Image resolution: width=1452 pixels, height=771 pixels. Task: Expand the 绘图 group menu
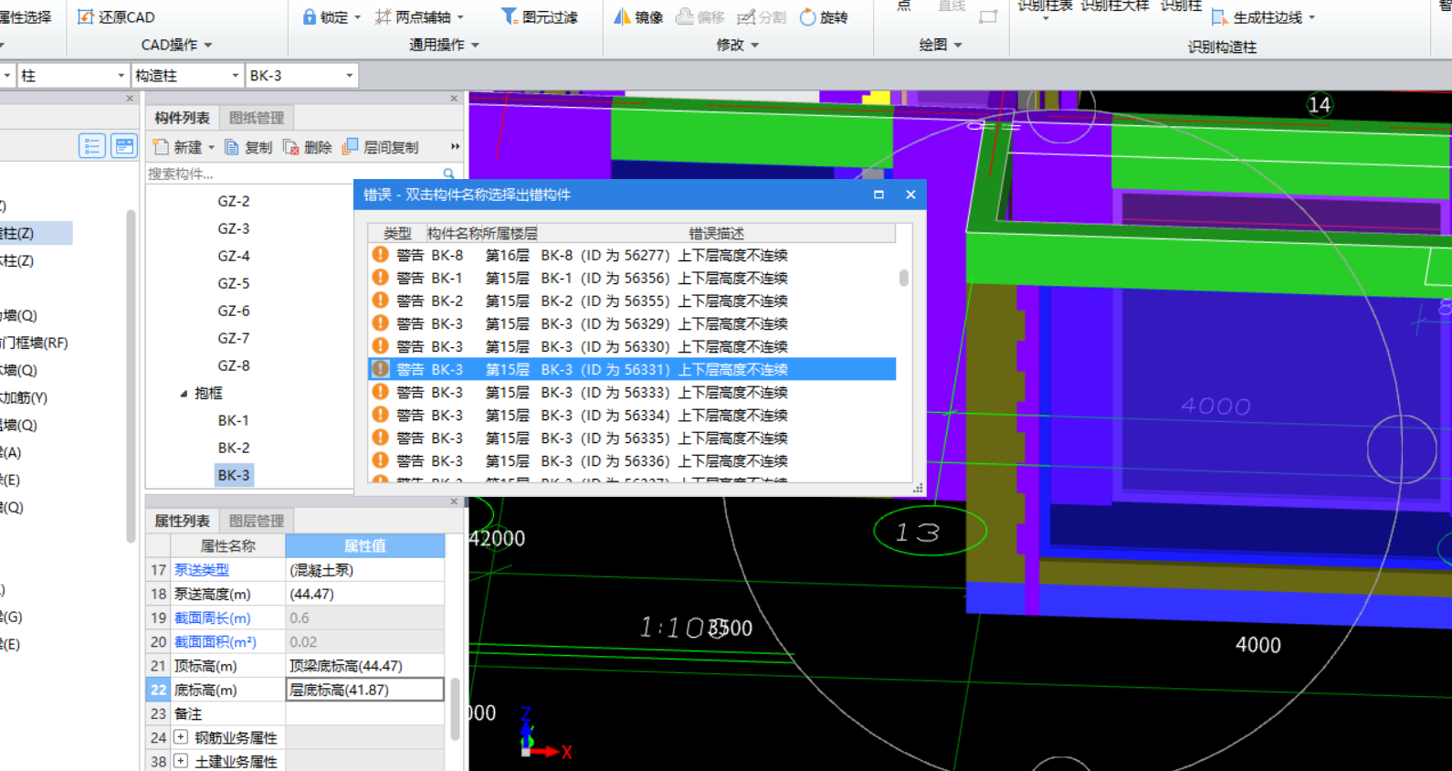tap(941, 45)
